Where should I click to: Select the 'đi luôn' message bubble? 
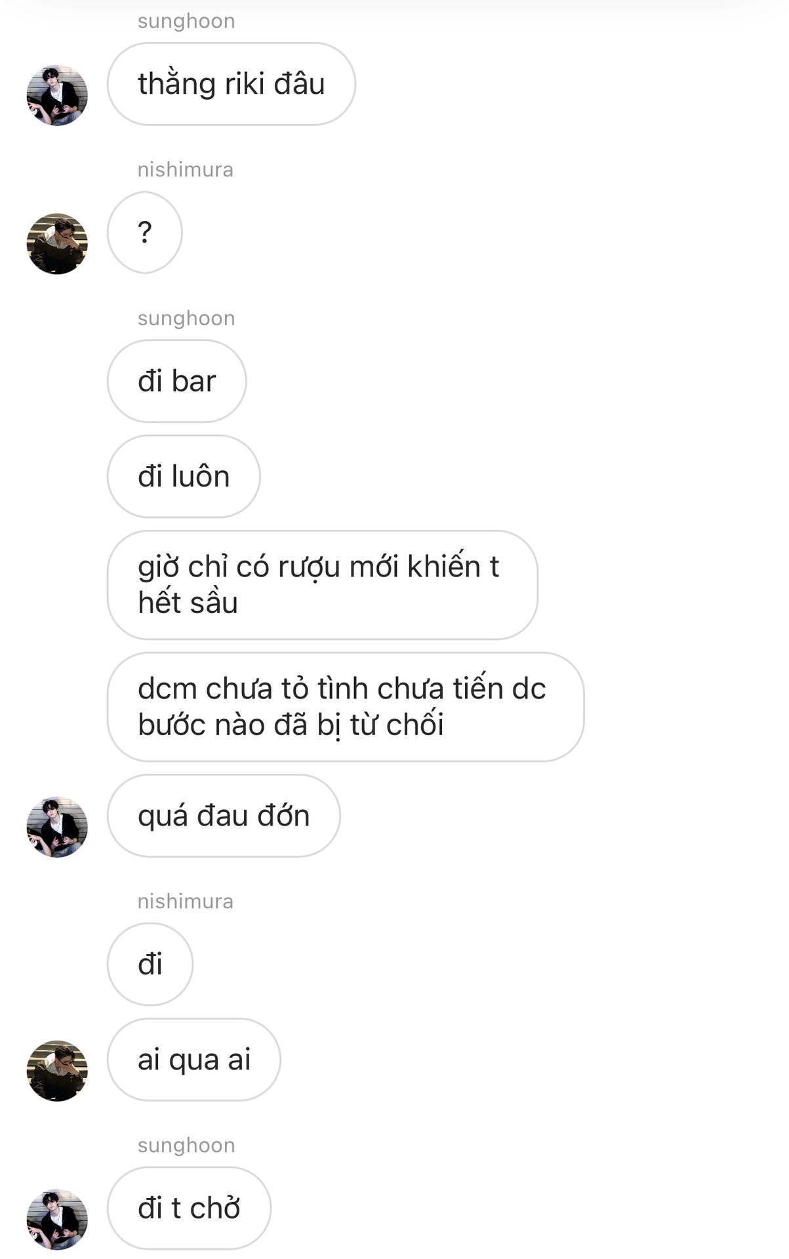pos(184,477)
